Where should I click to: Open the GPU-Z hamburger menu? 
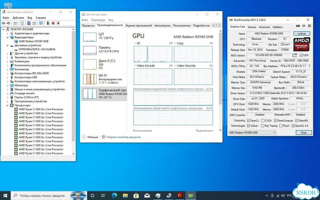[x=309, y=26]
